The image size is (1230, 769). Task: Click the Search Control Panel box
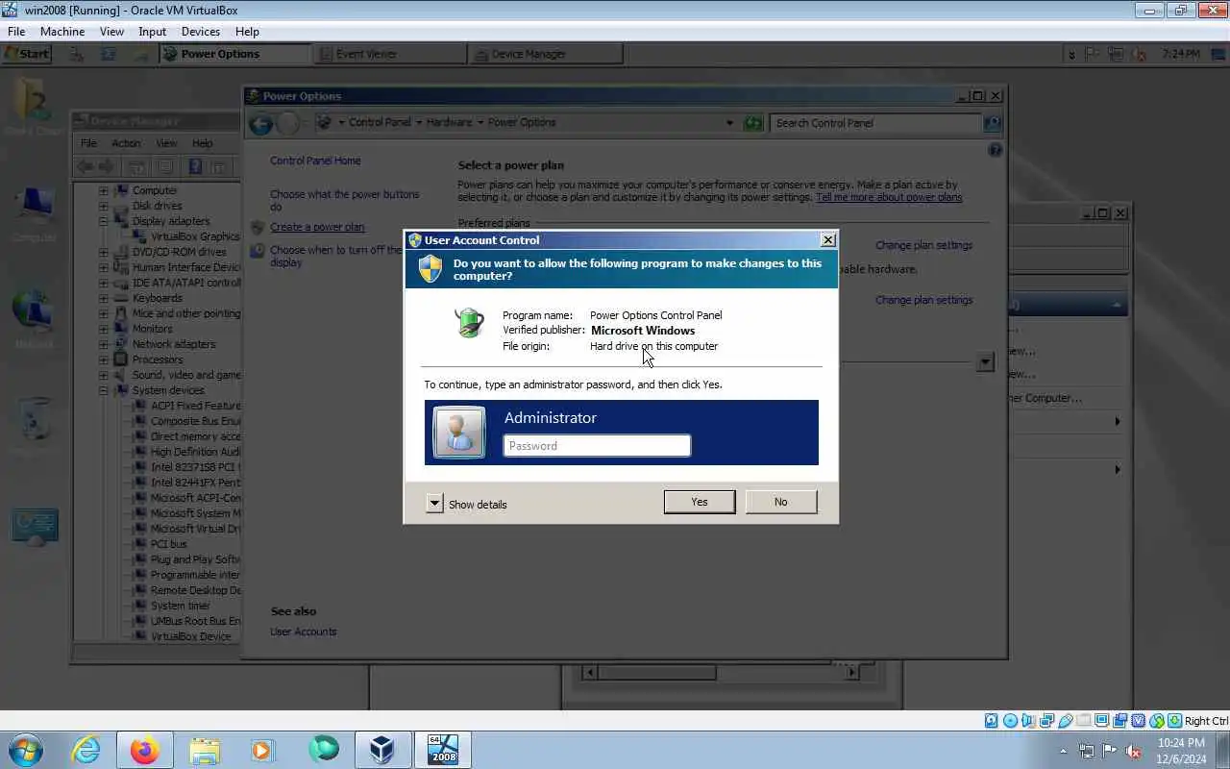[875, 123]
